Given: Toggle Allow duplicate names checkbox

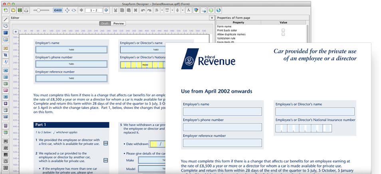Looking at the screenshot, I should pyautogui.click(x=283, y=34).
